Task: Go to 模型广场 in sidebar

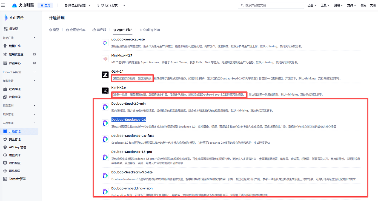Action: [15, 46]
